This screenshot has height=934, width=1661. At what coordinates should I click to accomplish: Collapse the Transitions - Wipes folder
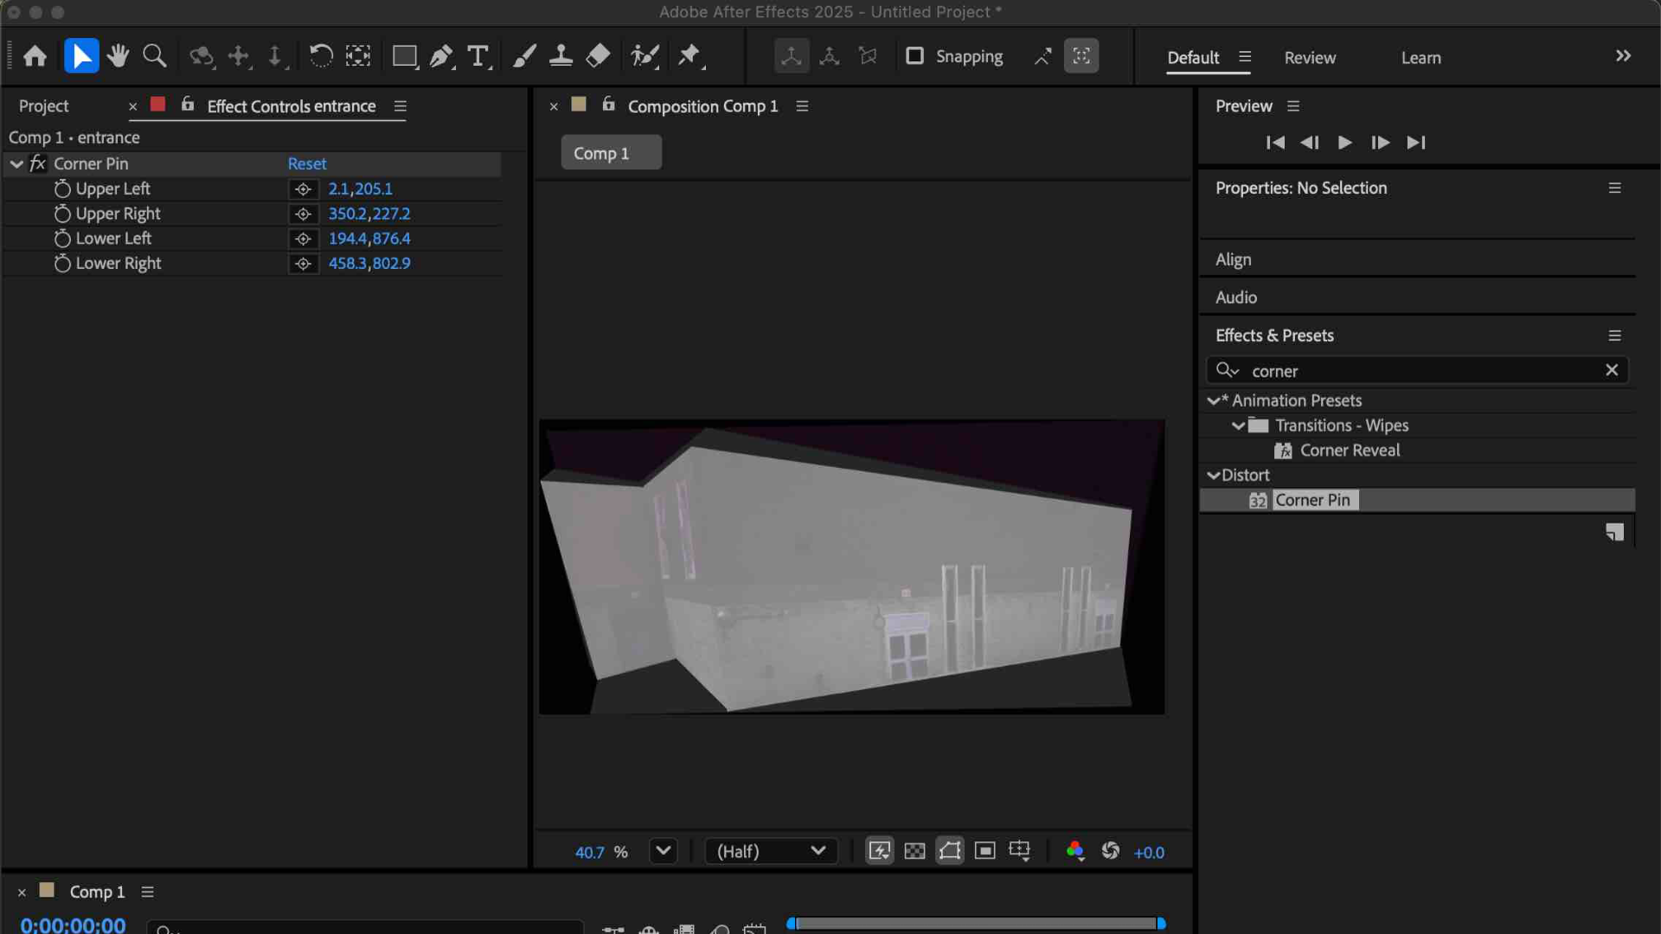coord(1239,425)
